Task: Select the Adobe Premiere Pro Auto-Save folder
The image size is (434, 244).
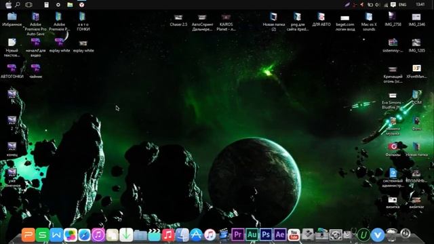Action: pos(35,24)
